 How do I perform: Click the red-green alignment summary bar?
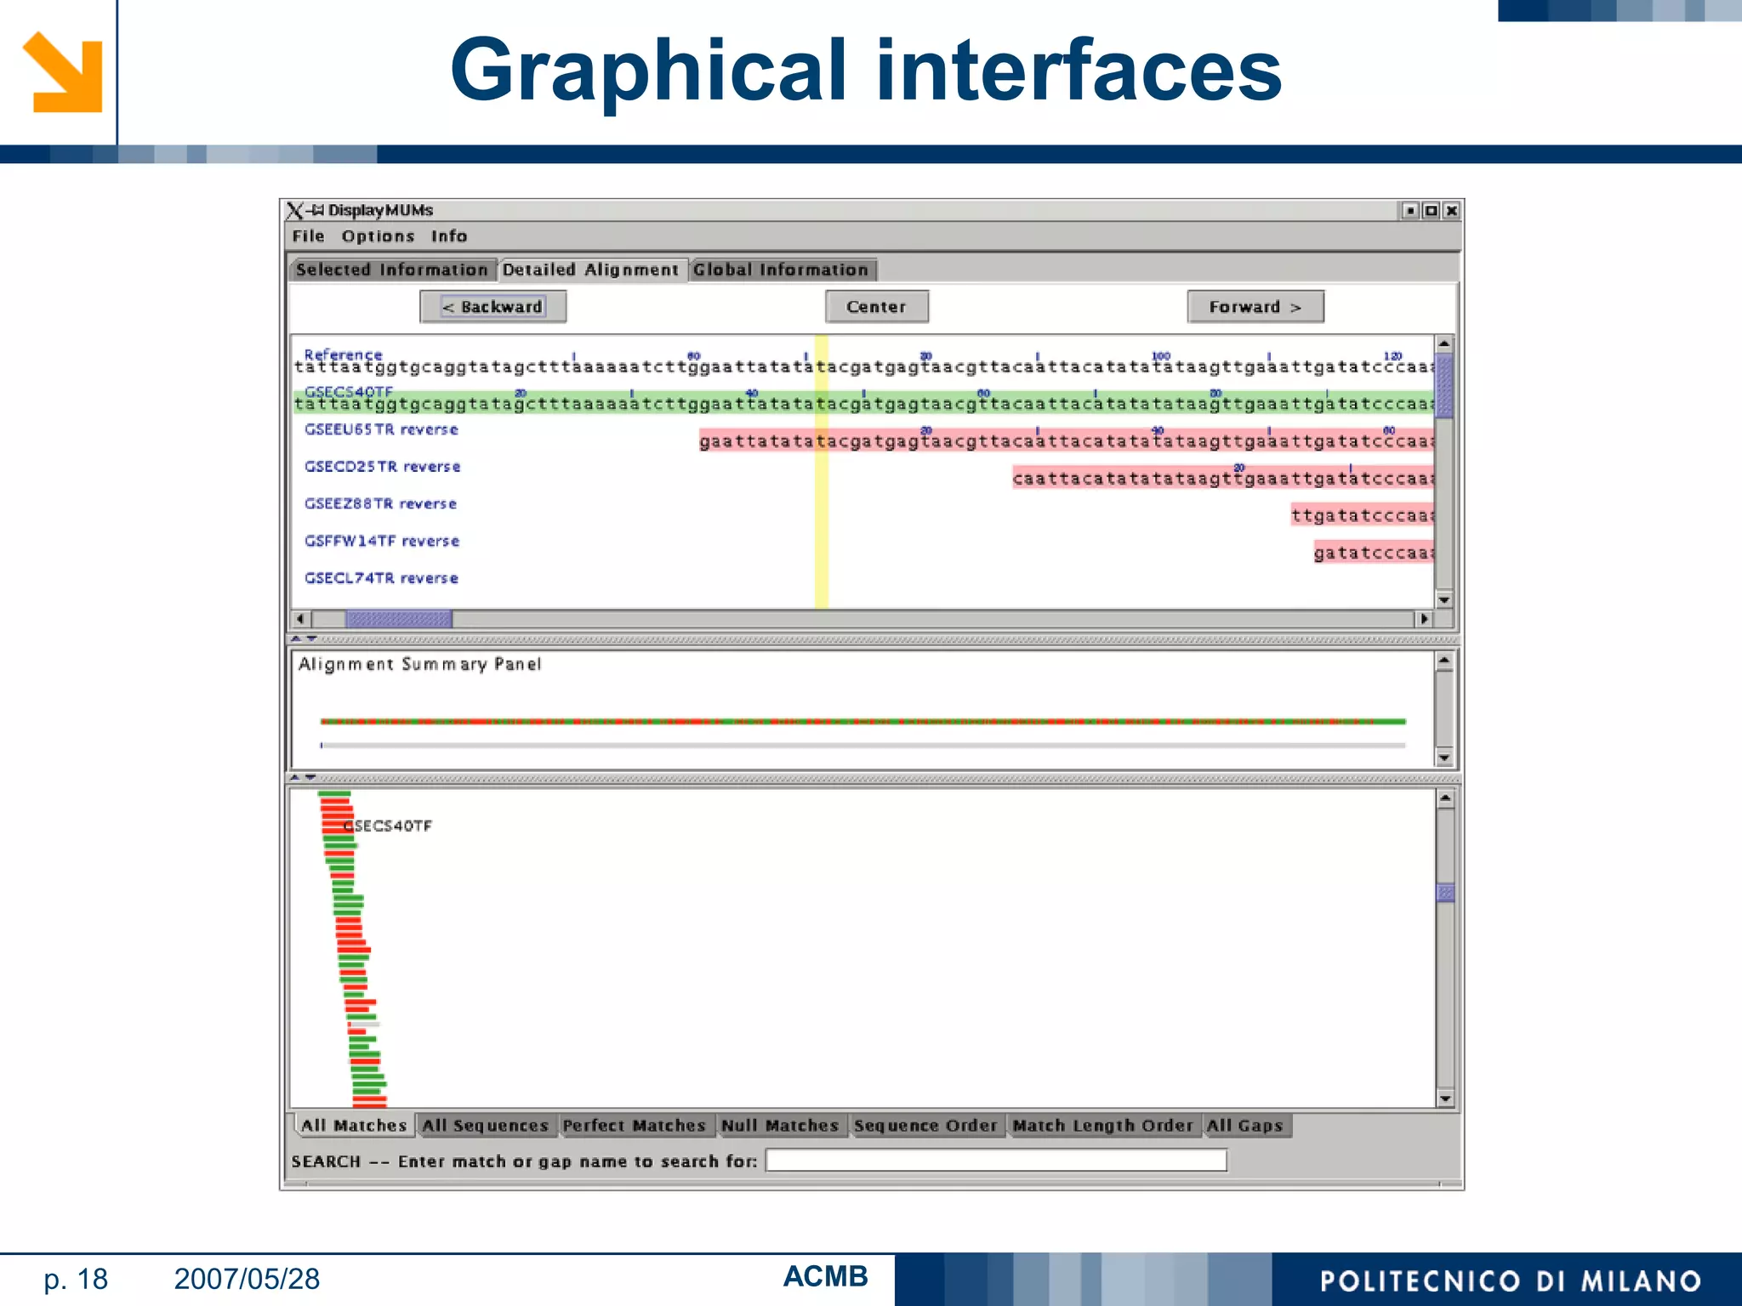[x=863, y=721]
